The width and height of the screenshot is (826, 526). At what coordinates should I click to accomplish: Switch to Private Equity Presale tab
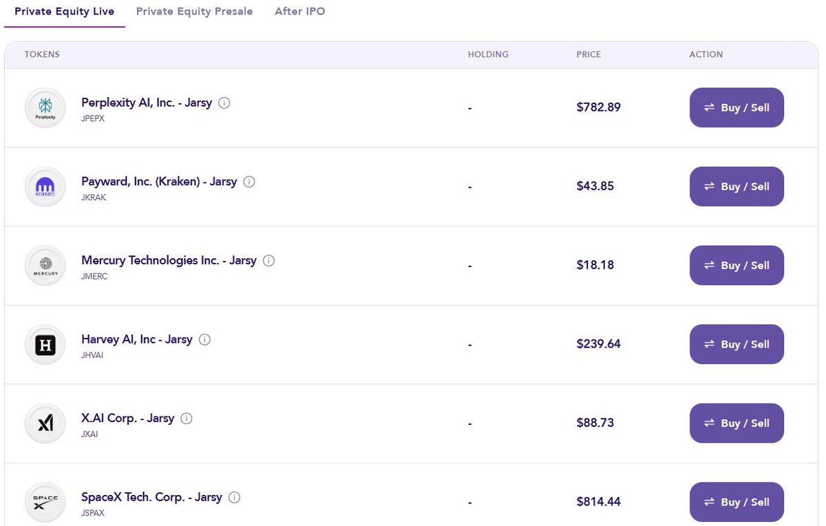[x=194, y=12]
